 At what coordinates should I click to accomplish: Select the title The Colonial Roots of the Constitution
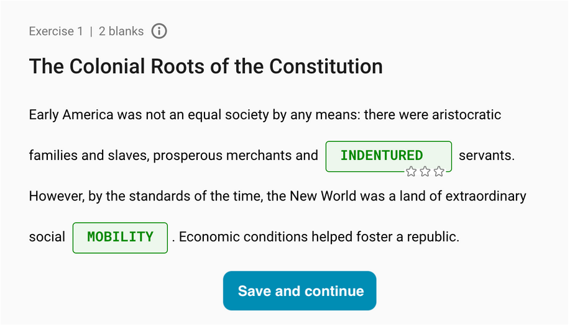point(206,66)
